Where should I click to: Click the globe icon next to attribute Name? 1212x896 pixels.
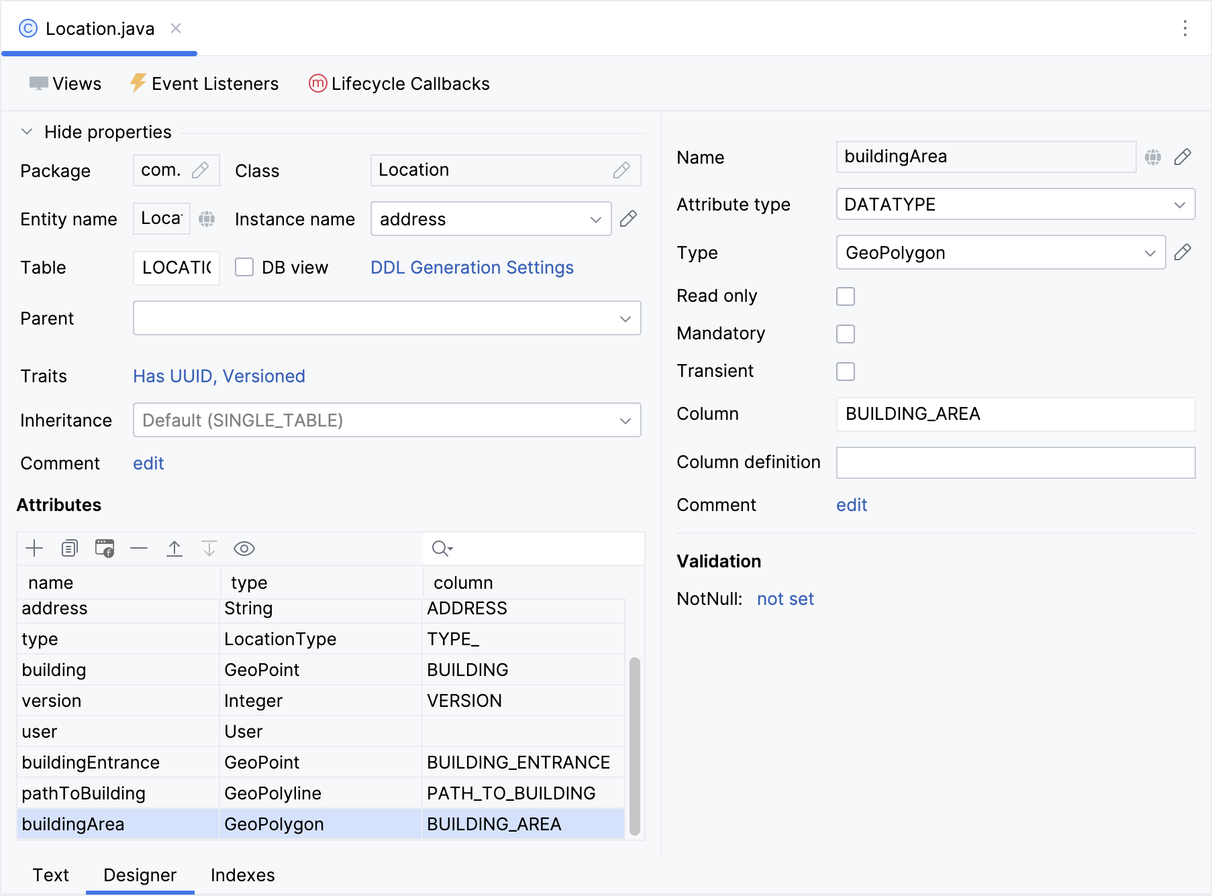point(1153,157)
